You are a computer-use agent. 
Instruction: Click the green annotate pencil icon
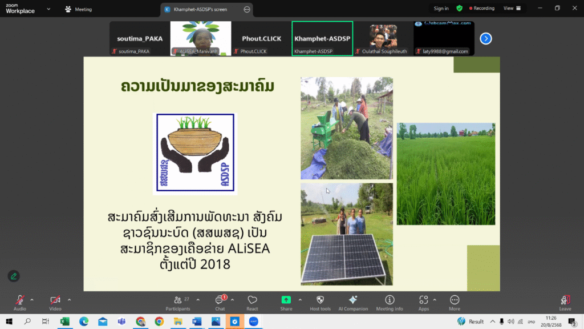[x=14, y=276]
